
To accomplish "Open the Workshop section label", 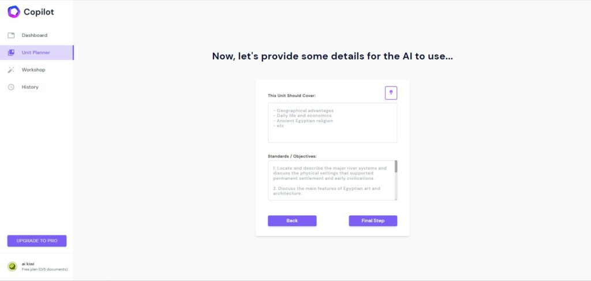I will pos(33,70).
